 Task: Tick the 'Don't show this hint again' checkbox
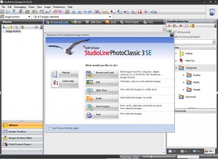[x=50, y=128]
